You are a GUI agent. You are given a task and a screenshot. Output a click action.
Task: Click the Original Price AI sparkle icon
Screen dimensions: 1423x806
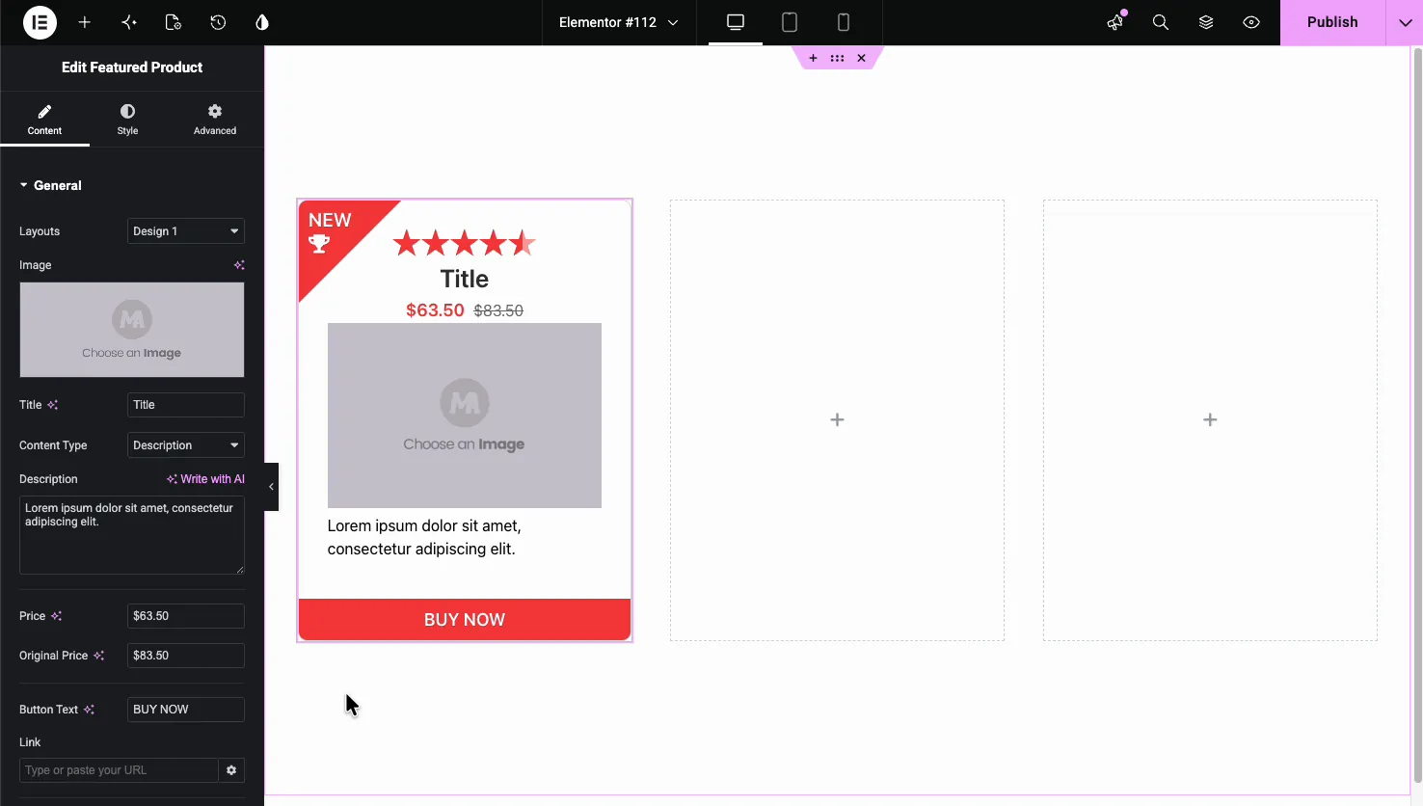click(x=98, y=656)
